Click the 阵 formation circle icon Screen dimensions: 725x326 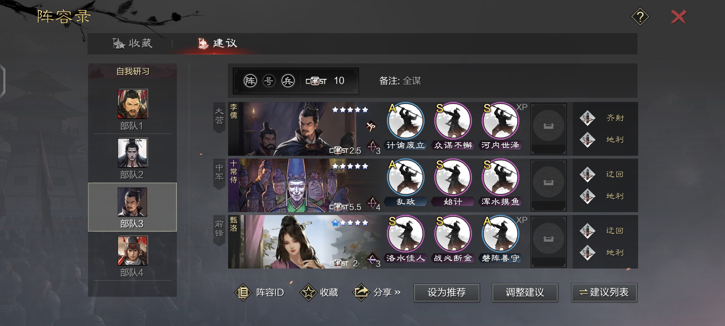[x=250, y=81]
